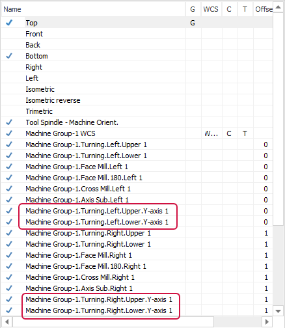
Task: Click the scroll down arrow of vertical scrollbar
Action: [x=278, y=311]
